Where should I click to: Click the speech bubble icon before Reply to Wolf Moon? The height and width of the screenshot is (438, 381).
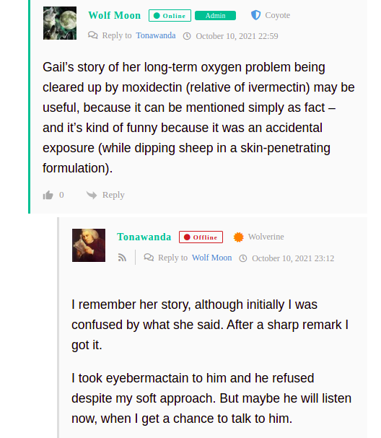coord(149,258)
